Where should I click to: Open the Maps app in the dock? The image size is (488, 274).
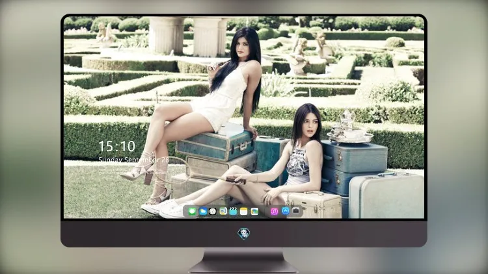coord(223,212)
